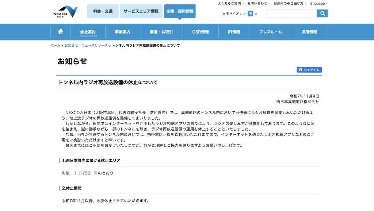
Task: Share the page with Facebook シェアする button
Action: click(309, 70)
